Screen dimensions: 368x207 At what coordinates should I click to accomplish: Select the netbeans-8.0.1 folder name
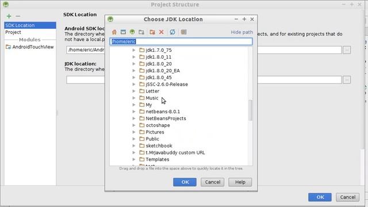[163, 112]
